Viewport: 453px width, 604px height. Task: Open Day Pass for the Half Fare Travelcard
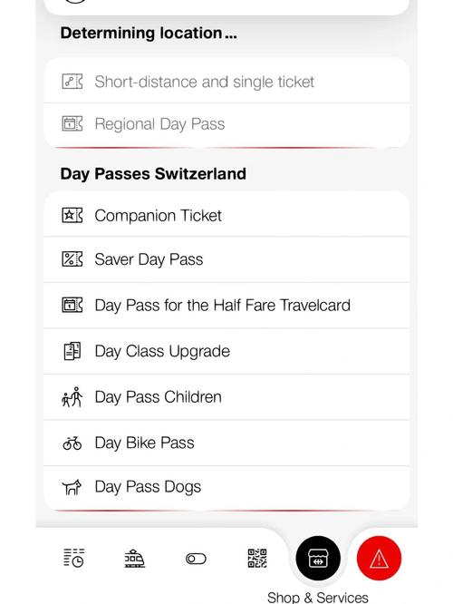click(x=226, y=306)
